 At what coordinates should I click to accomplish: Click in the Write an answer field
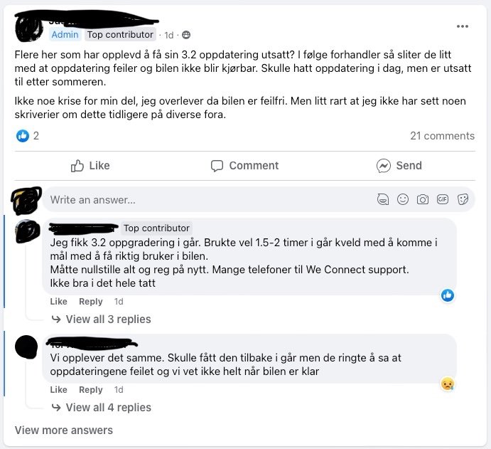pyautogui.click(x=210, y=200)
